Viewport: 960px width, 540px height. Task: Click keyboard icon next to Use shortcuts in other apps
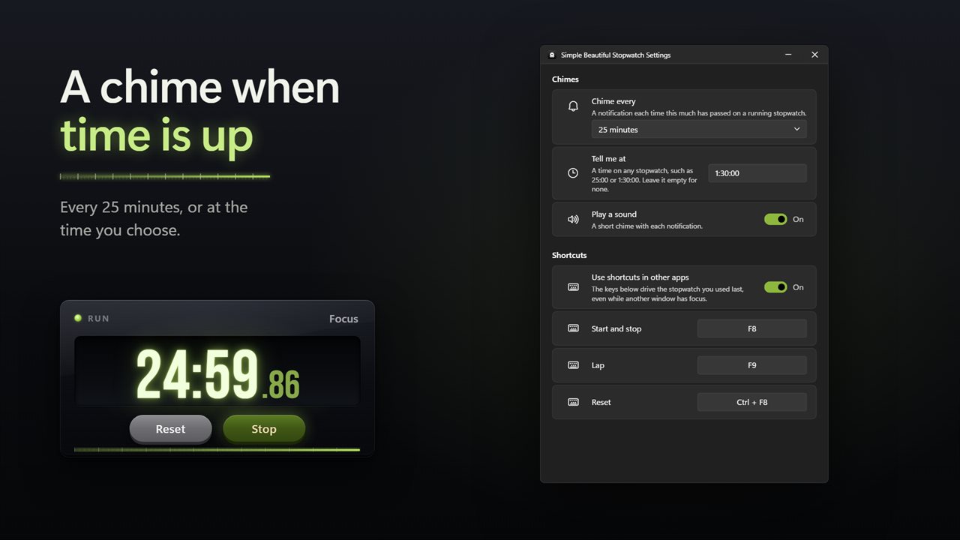point(573,287)
